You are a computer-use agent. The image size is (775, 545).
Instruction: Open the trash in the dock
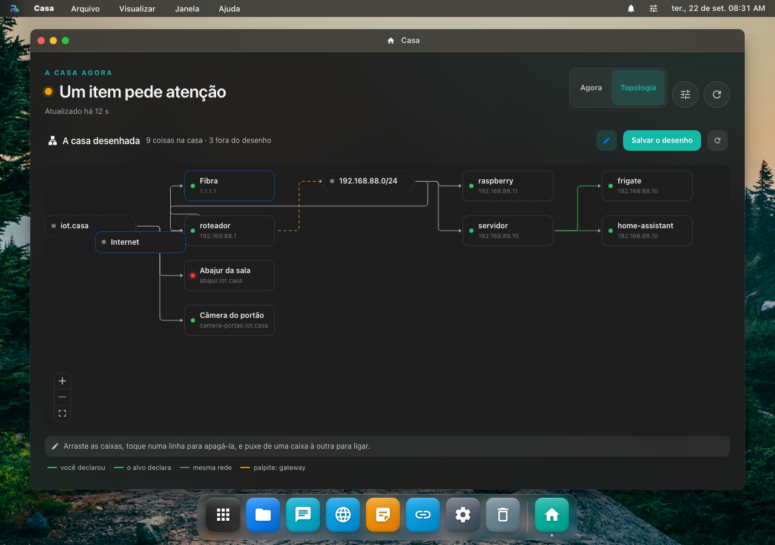click(x=503, y=515)
